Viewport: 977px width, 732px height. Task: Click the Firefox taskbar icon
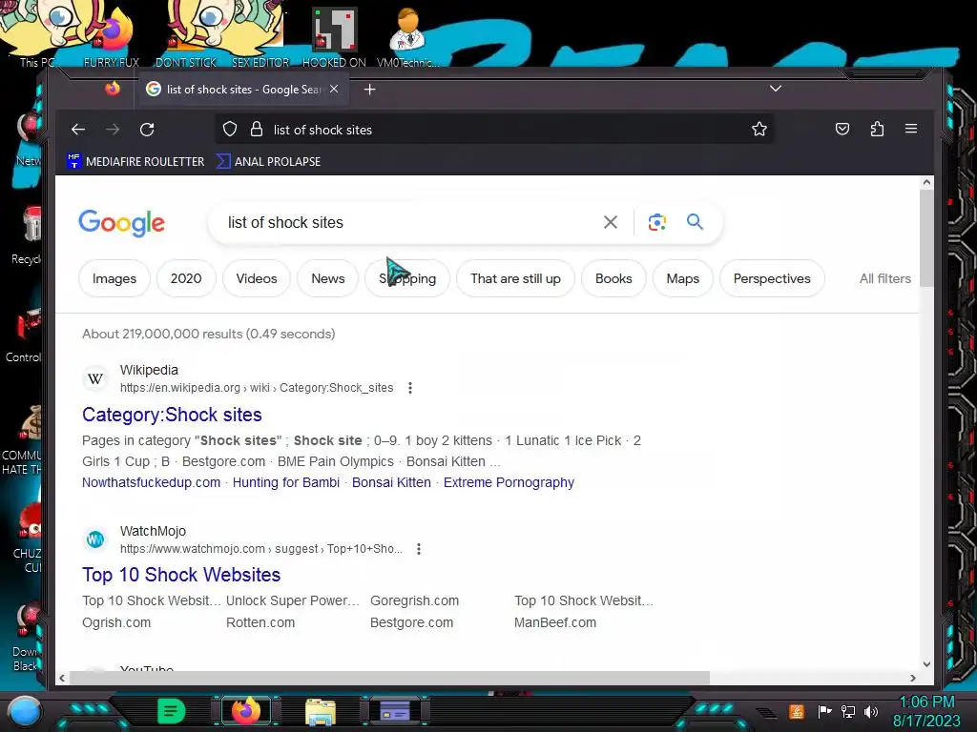click(x=245, y=711)
